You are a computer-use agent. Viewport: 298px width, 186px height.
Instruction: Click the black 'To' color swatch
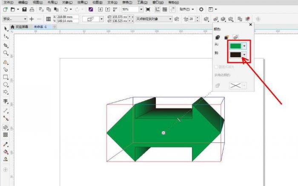pyautogui.click(x=235, y=55)
